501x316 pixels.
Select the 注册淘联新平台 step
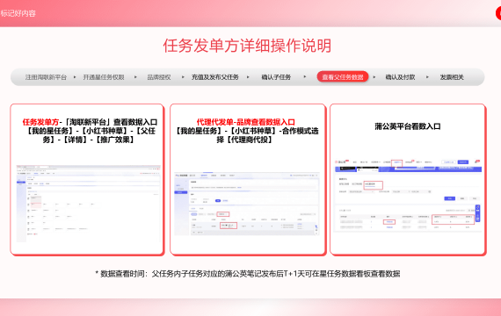click(x=46, y=77)
